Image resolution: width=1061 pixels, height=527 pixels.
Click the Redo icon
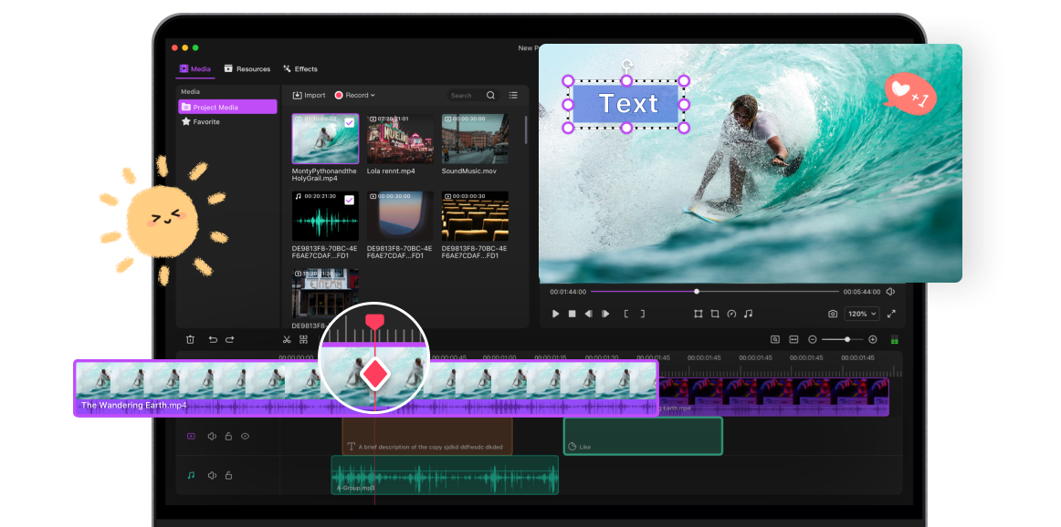(230, 338)
